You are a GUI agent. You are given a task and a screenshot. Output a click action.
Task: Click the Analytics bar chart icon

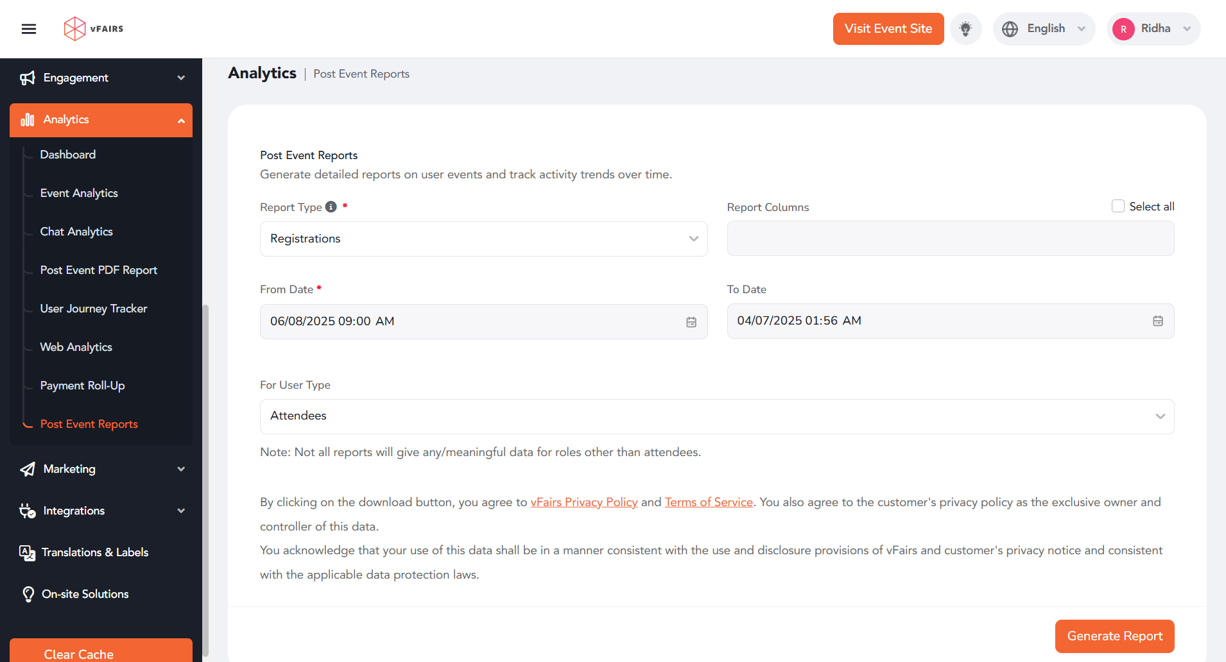[27, 120]
